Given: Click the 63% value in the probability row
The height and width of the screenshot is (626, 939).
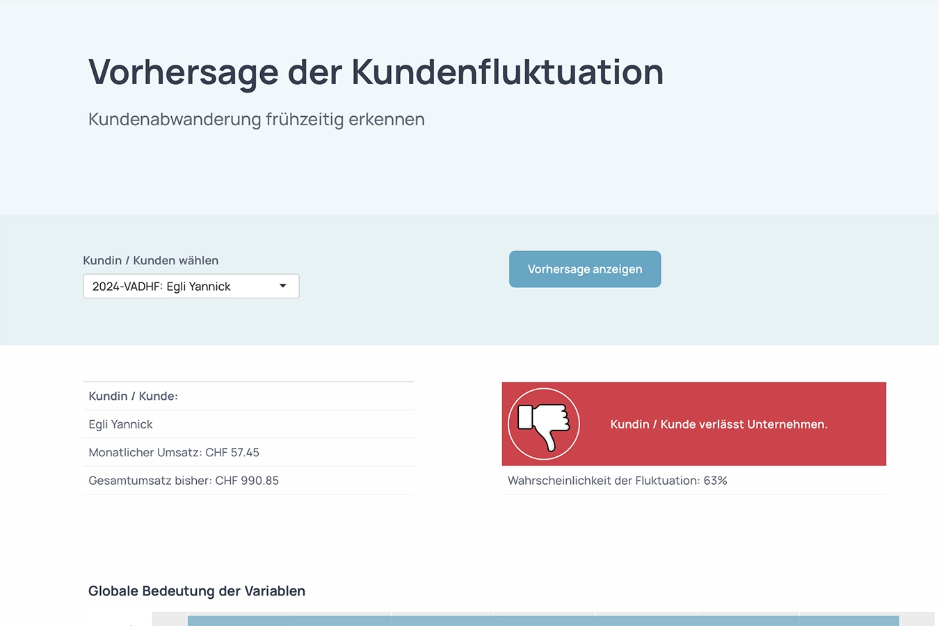Looking at the screenshot, I should click(715, 481).
